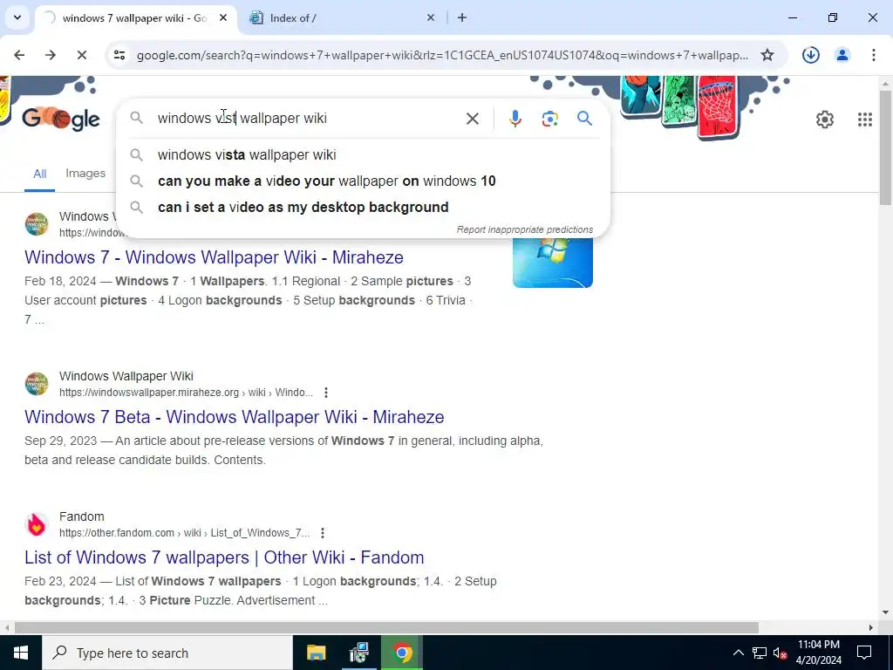Open options for Windows 7 Beta result
This screenshot has height=670, width=893.
click(326, 393)
